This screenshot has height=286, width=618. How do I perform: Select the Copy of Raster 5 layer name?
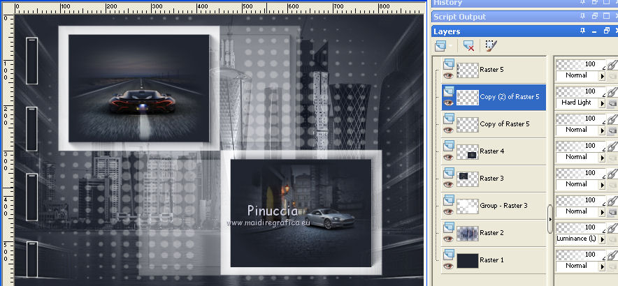tap(505, 124)
